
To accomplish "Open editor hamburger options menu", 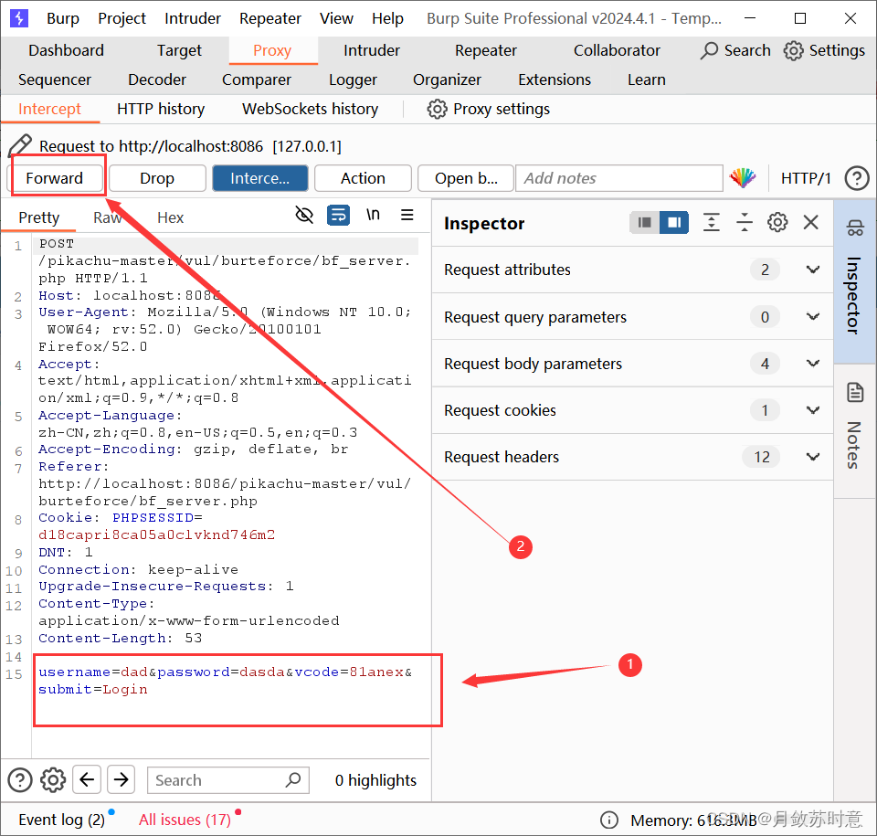I will click(407, 215).
